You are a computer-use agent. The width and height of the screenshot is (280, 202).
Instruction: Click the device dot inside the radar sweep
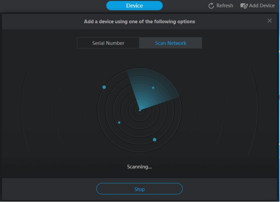pyautogui.click(x=153, y=87)
